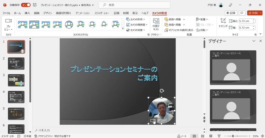Open the comments pane button

point(242,13)
